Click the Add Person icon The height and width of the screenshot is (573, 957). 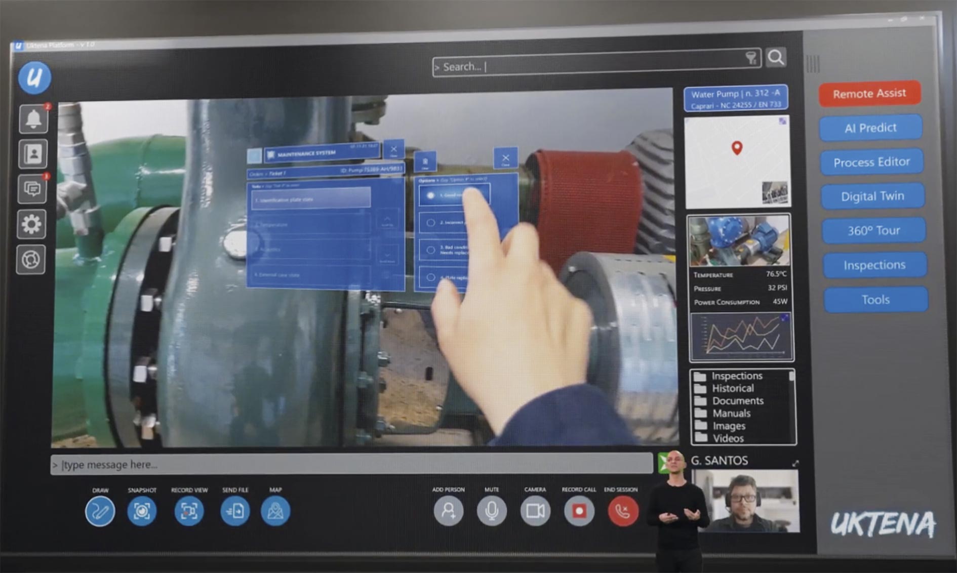tap(449, 511)
